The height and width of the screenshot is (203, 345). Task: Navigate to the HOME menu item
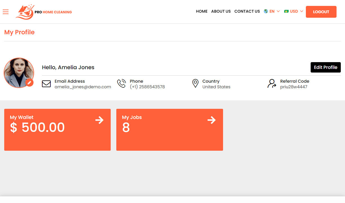pos(202,12)
